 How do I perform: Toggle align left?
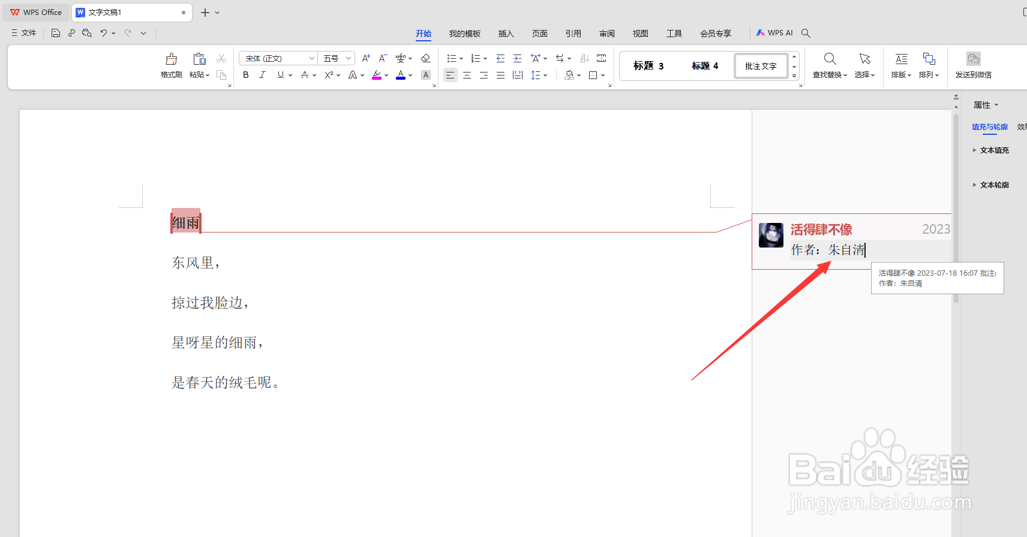[x=450, y=75]
